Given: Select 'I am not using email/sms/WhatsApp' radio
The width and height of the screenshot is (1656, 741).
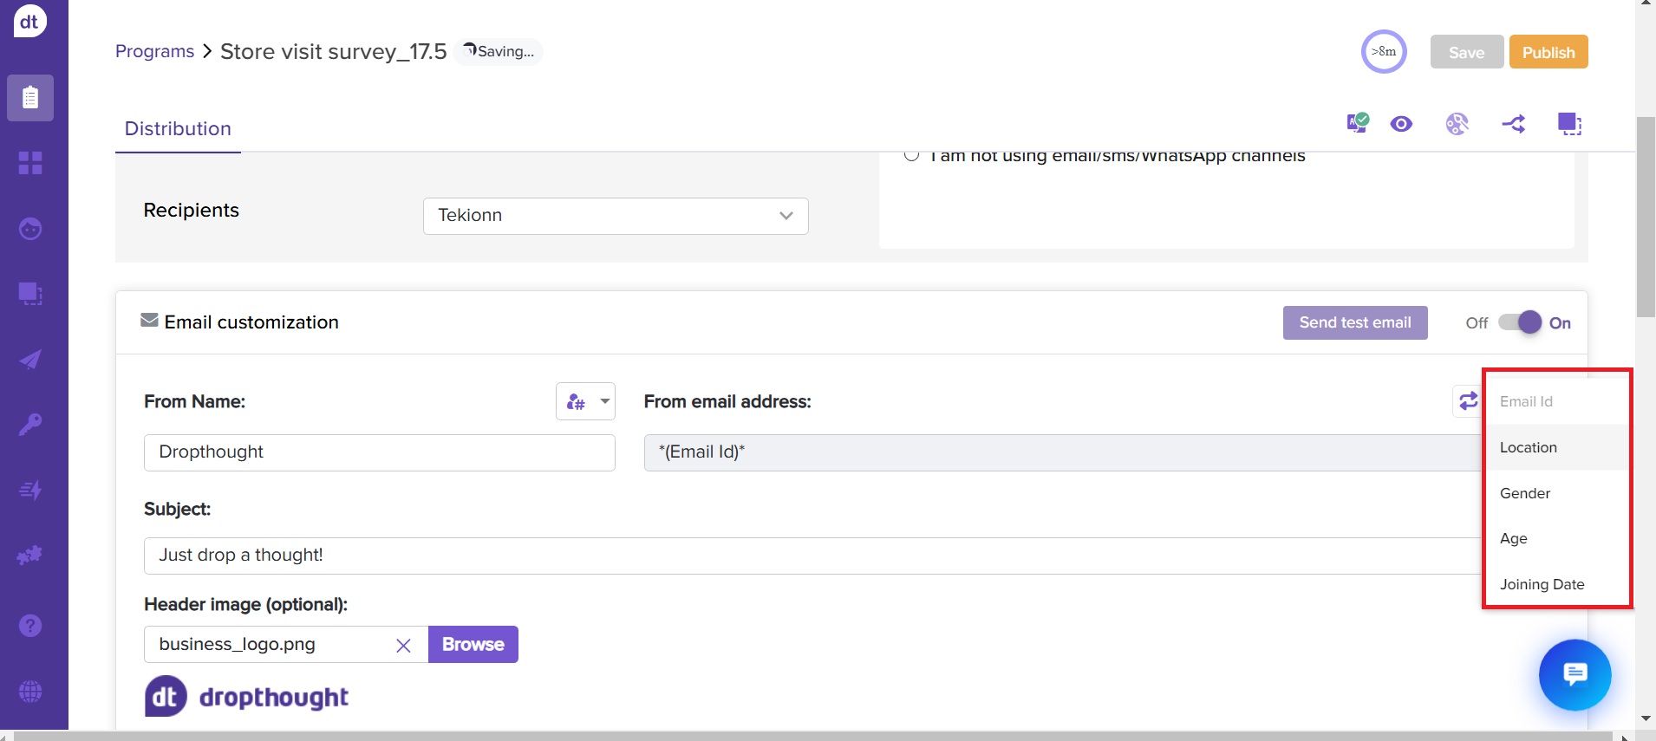Looking at the screenshot, I should coord(911,156).
